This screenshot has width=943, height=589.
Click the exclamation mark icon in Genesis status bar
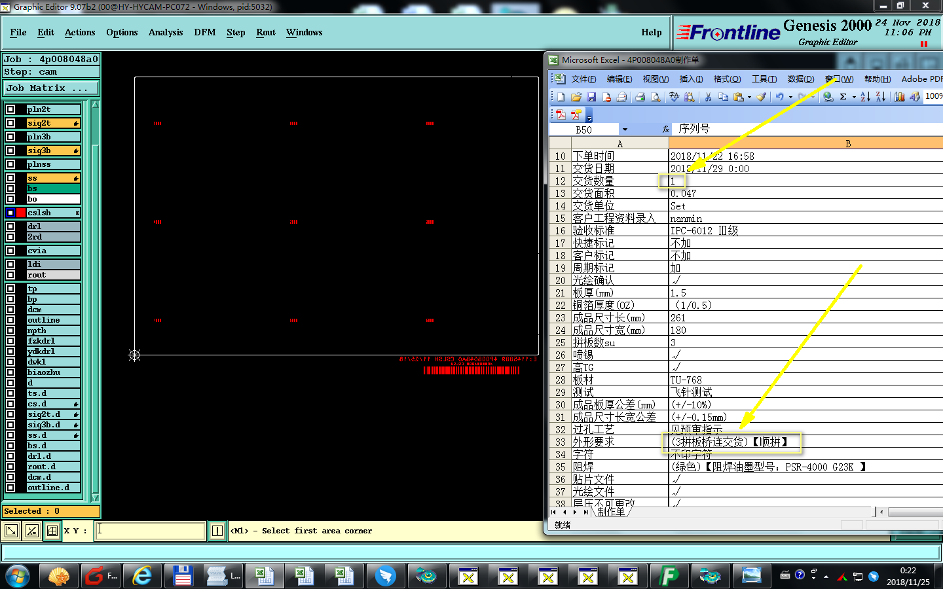[217, 531]
